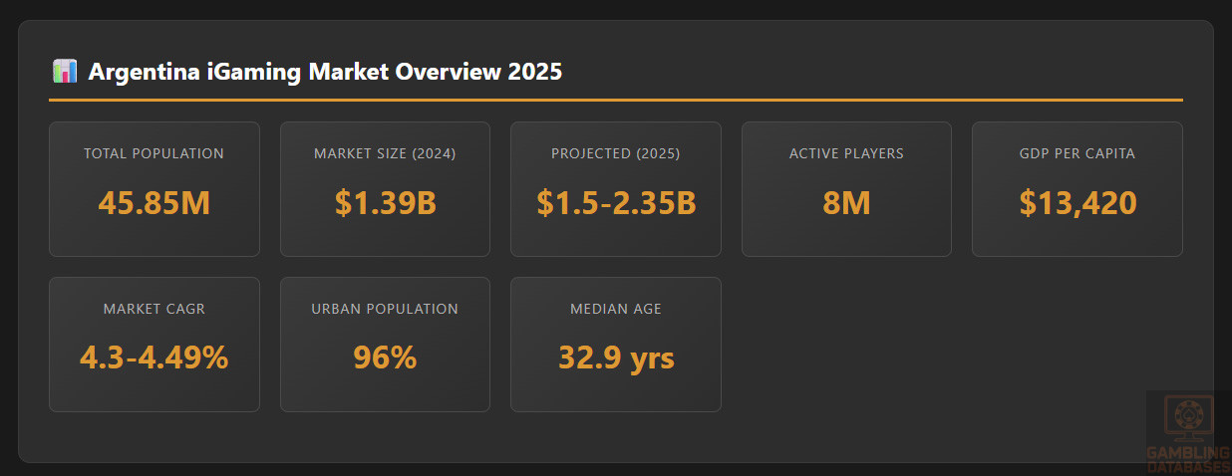The image size is (1232, 476).
Task: Click the Projected (2025) card label
Action: point(616,153)
